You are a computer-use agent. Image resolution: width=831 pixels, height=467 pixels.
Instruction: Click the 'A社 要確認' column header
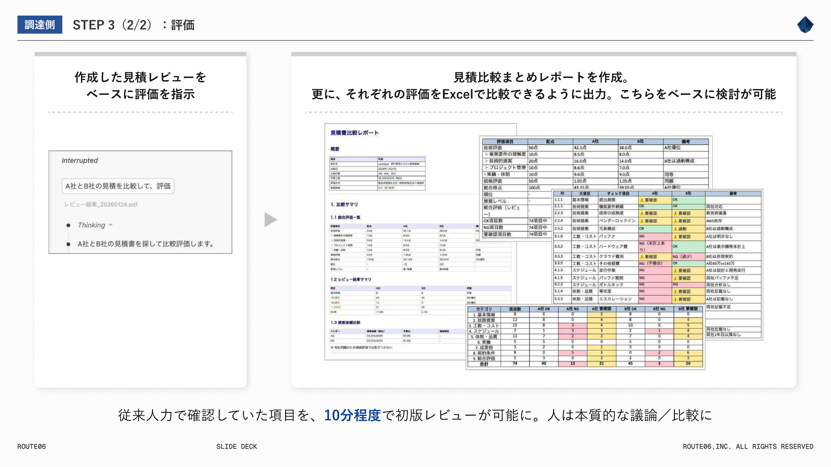pos(601,309)
